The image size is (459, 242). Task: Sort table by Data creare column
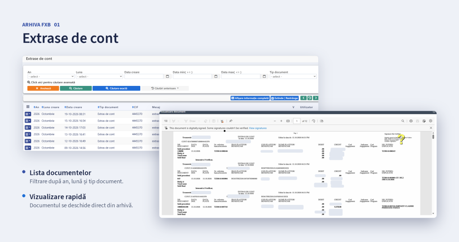click(73, 107)
